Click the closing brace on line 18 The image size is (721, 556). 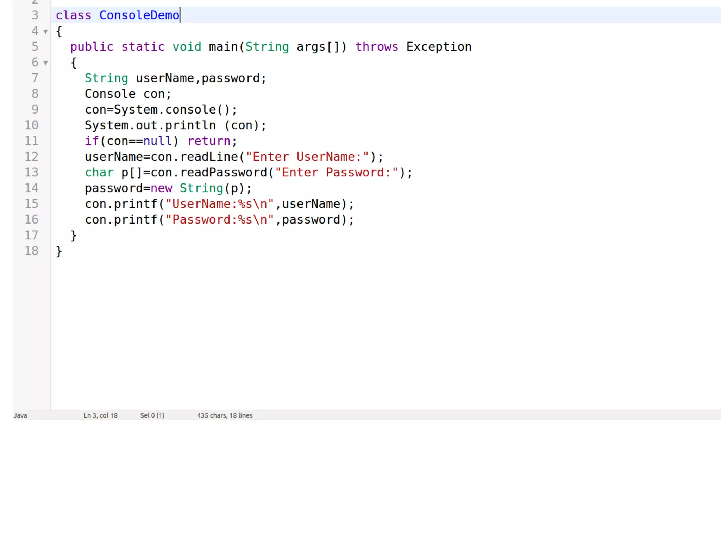59,252
